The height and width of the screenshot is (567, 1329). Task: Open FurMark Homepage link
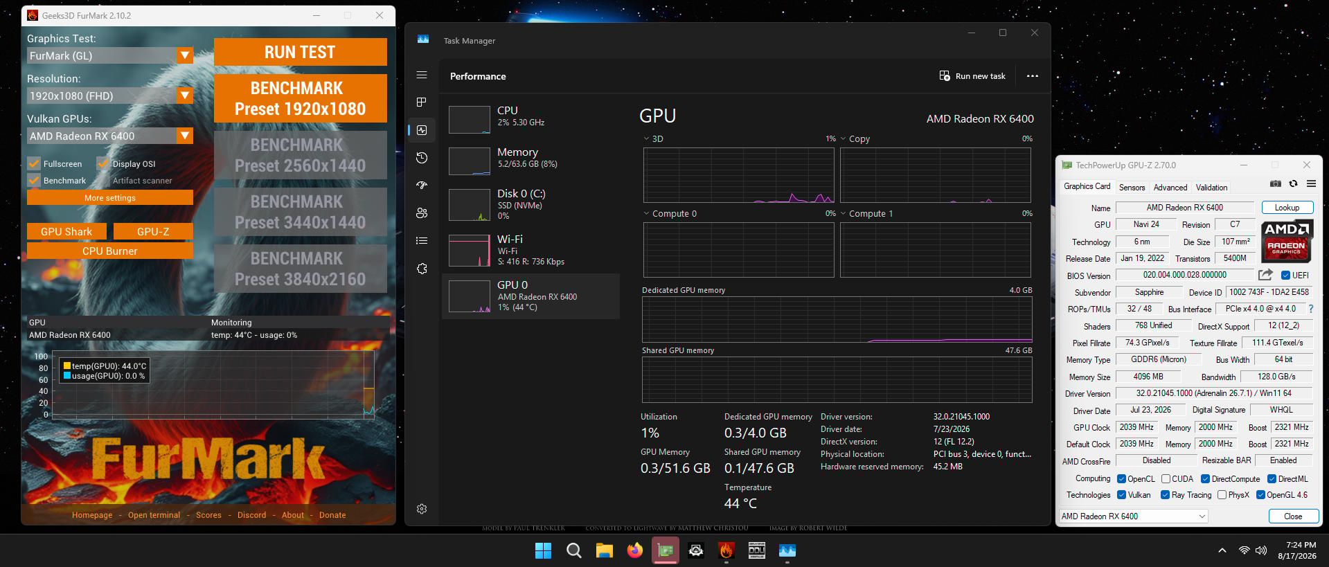click(92, 515)
